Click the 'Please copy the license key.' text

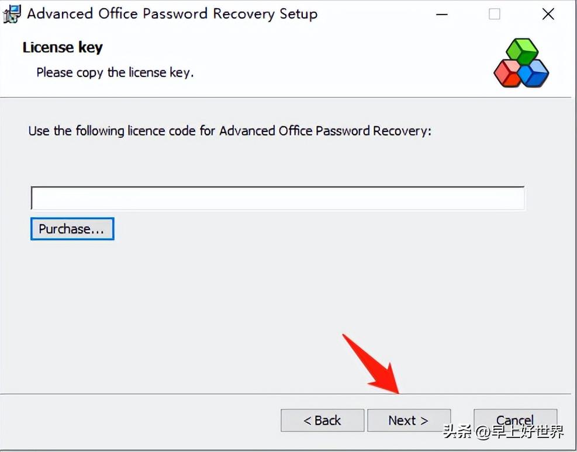tap(115, 72)
